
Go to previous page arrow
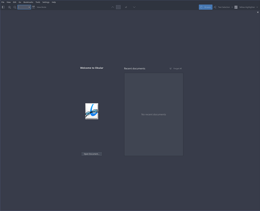point(113,7)
